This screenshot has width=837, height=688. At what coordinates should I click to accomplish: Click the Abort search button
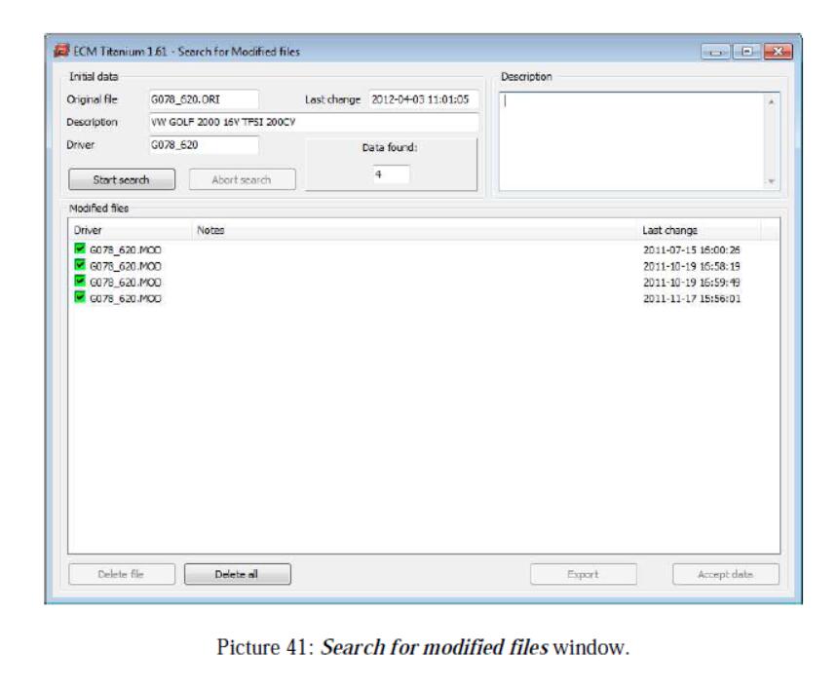pos(242,179)
